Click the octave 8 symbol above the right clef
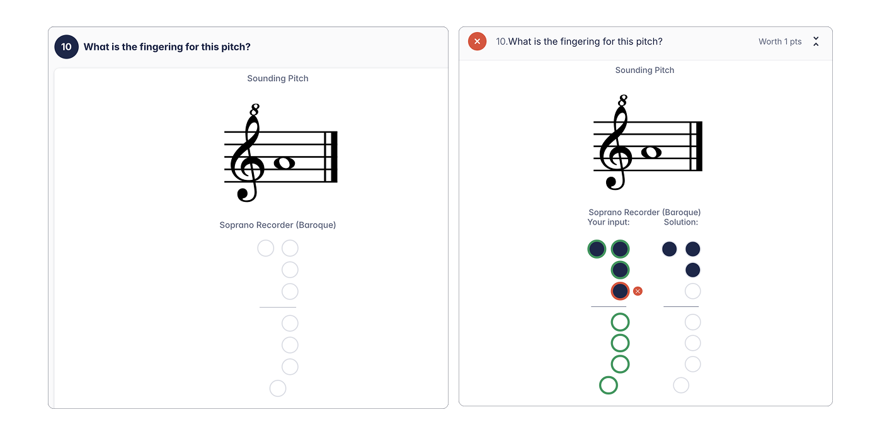This screenshot has height=434, width=882. (x=623, y=98)
